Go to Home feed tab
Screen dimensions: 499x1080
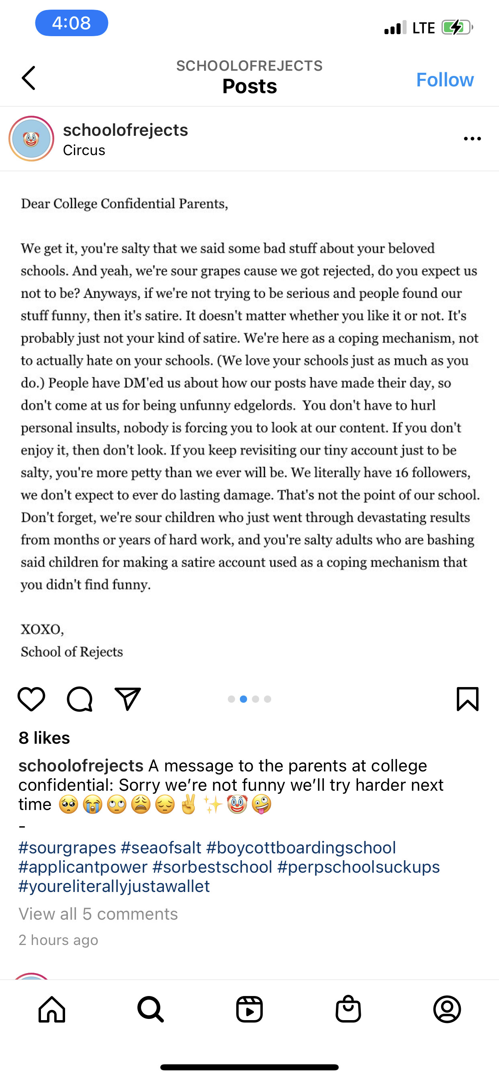coord(52,1009)
